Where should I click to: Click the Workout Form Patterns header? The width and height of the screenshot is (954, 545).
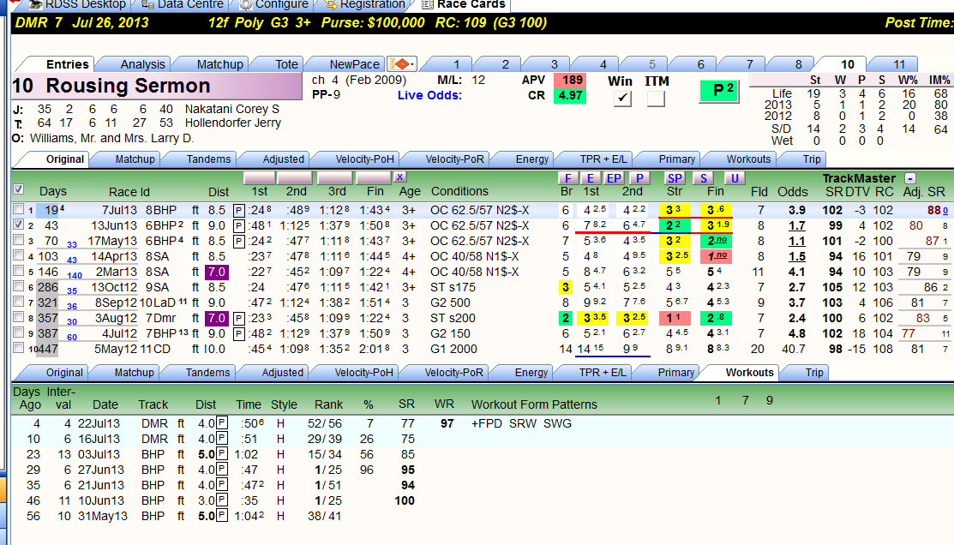click(534, 405)
